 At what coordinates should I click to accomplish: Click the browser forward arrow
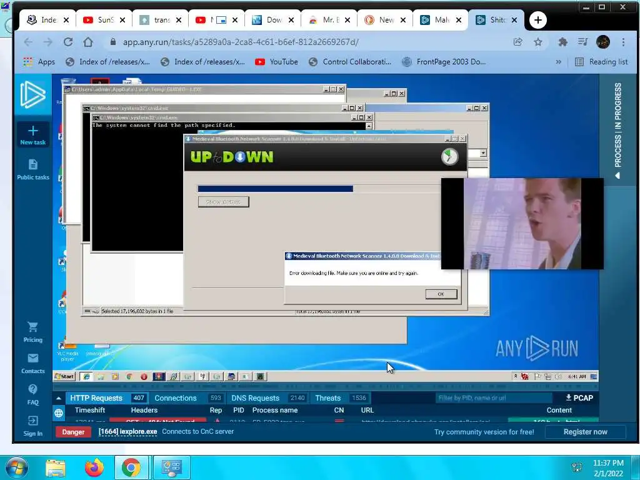(x=47, y=42)
